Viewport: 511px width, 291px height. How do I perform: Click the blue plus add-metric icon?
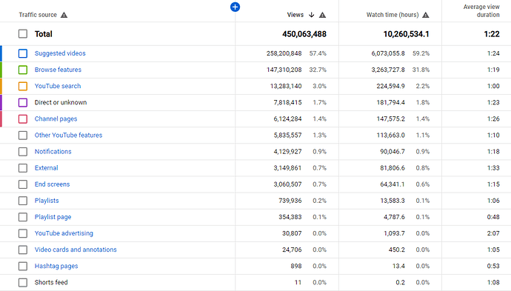pos(235,7)
